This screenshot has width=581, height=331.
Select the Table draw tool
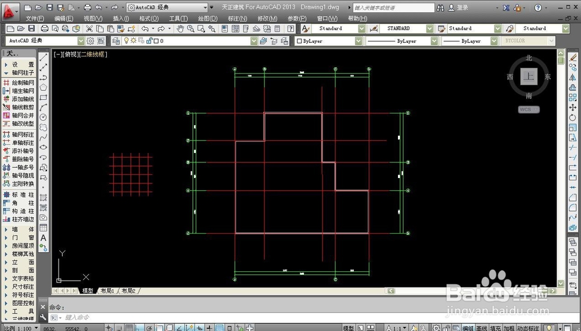(x=44, y=227)
